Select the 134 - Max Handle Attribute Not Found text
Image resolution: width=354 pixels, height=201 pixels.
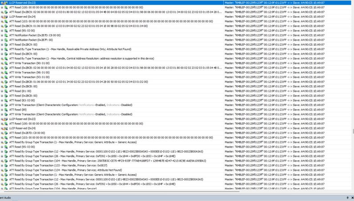(65, 170)
